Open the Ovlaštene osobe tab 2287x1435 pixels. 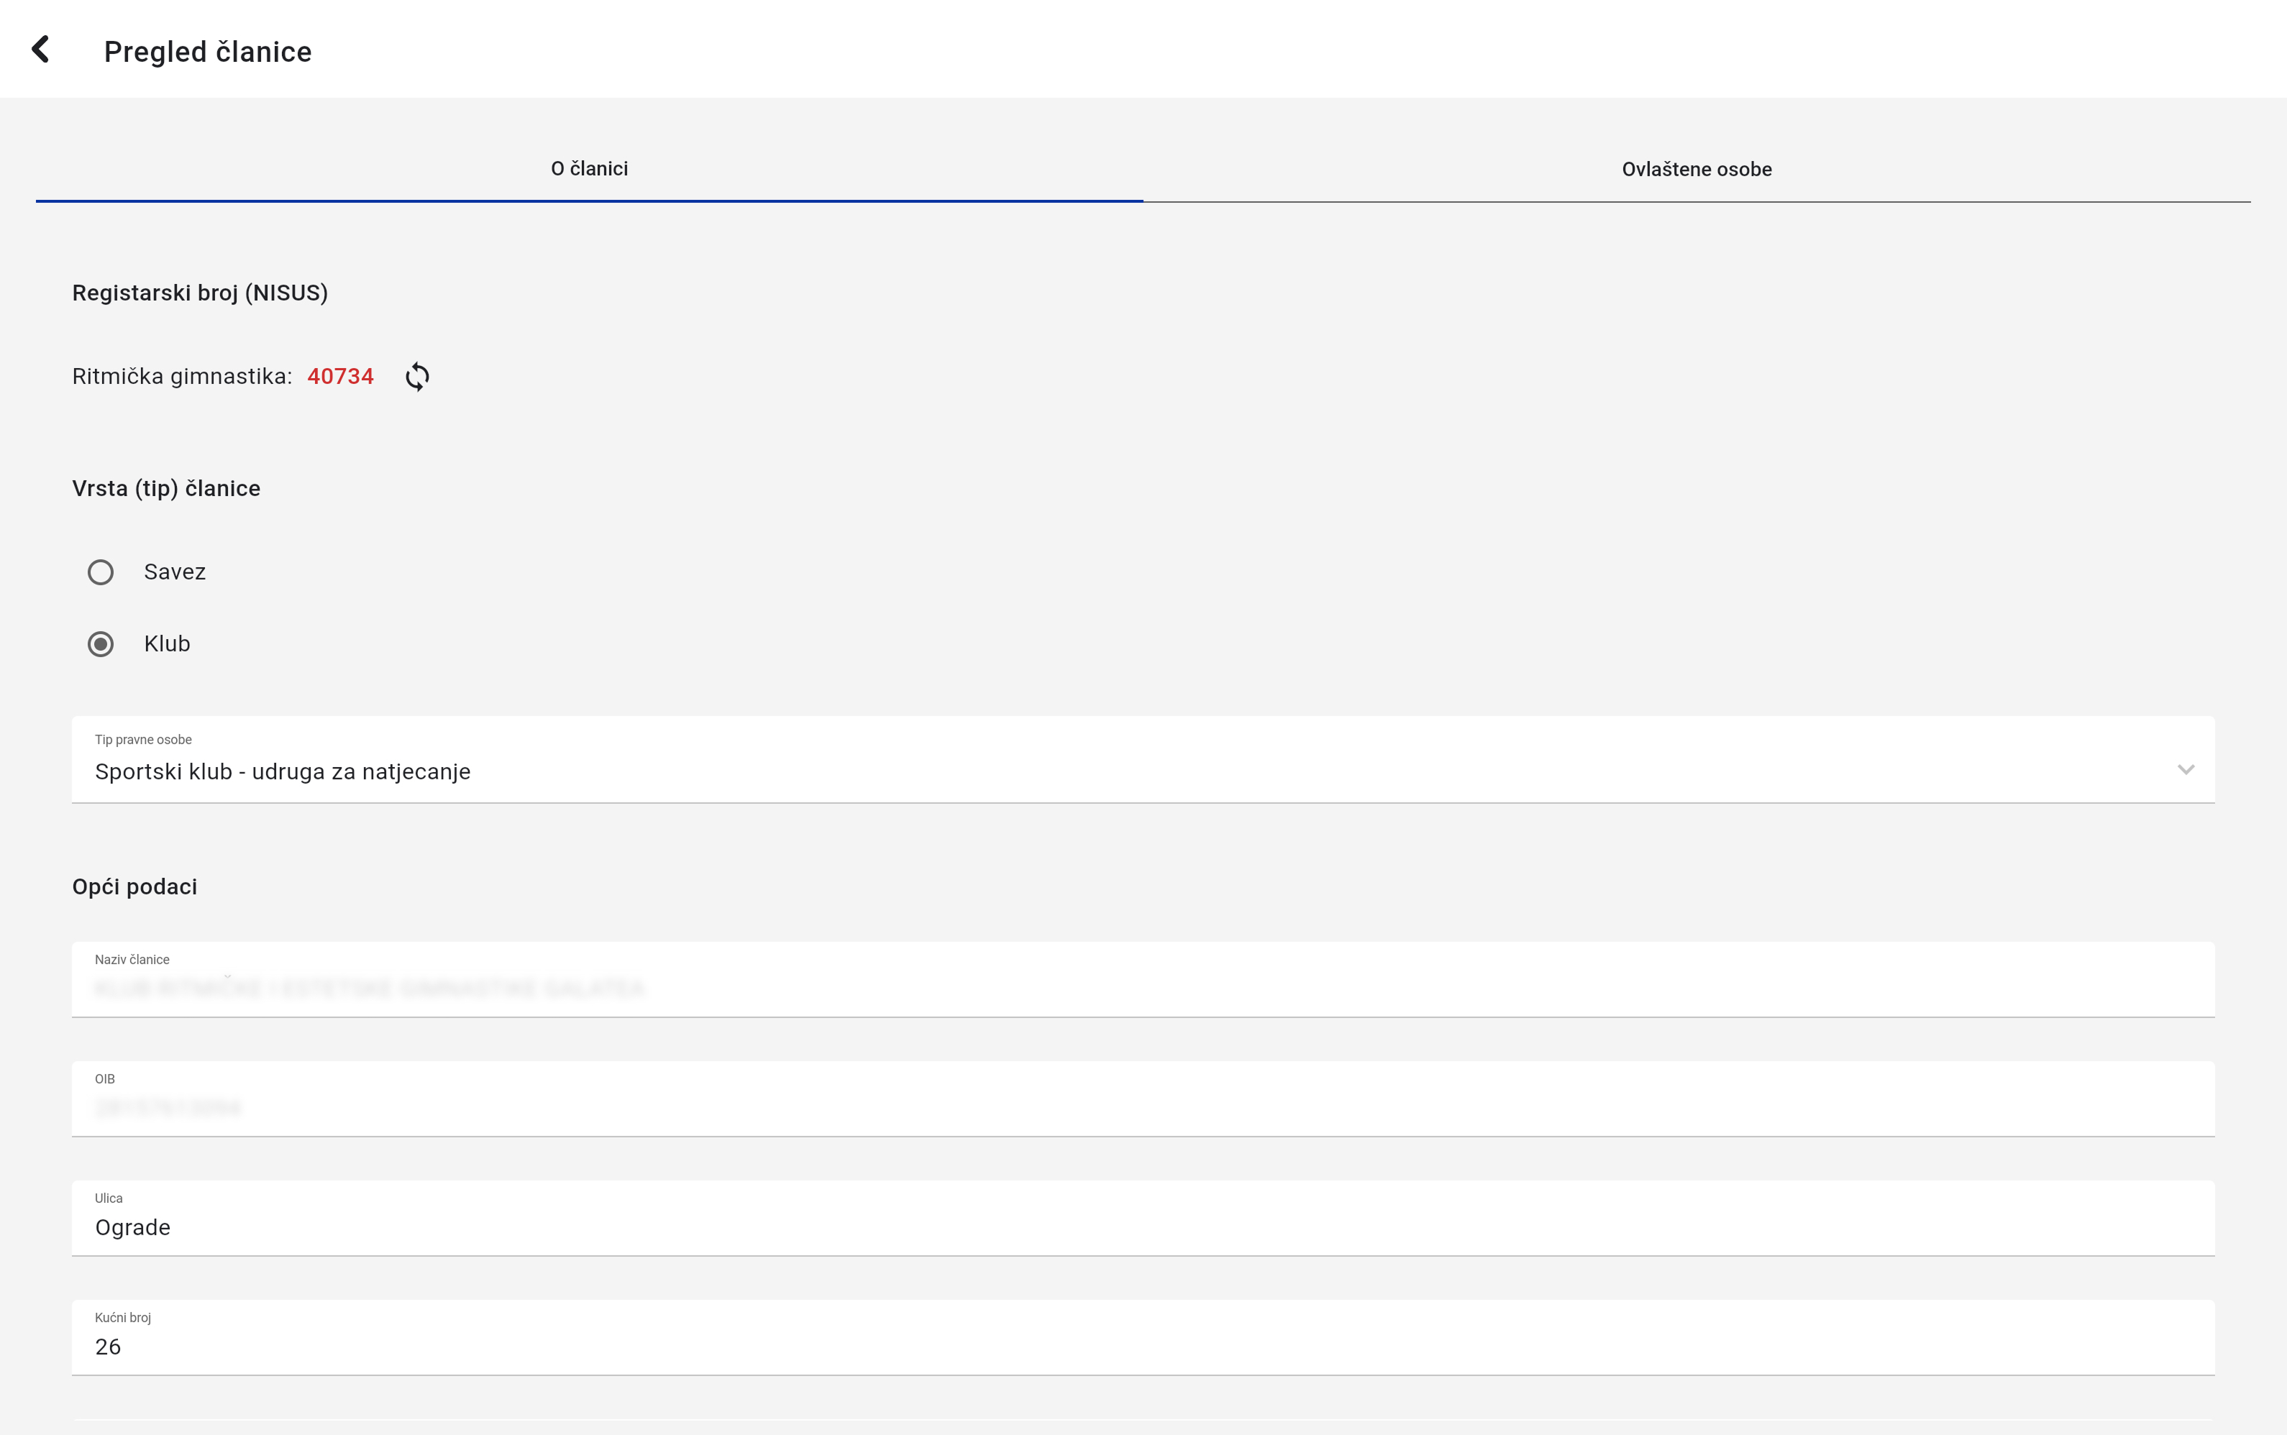coord(1696,169)
